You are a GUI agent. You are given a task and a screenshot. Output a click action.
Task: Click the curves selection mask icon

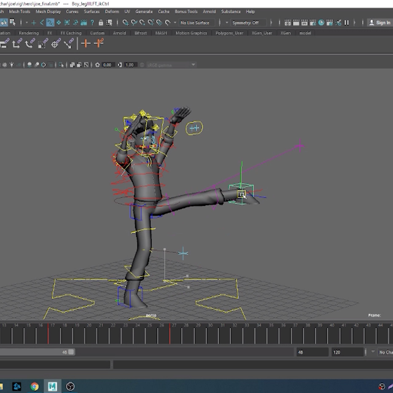click(42, 22)
